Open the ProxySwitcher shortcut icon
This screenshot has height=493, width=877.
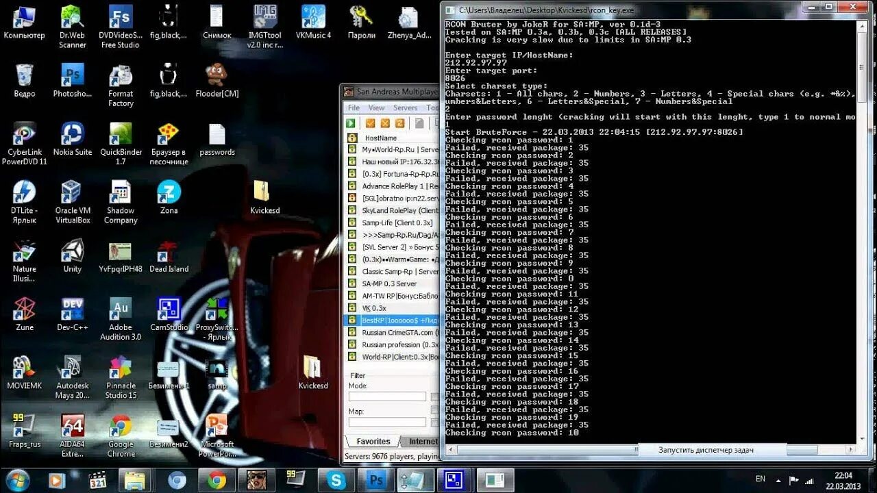[217, 318]
